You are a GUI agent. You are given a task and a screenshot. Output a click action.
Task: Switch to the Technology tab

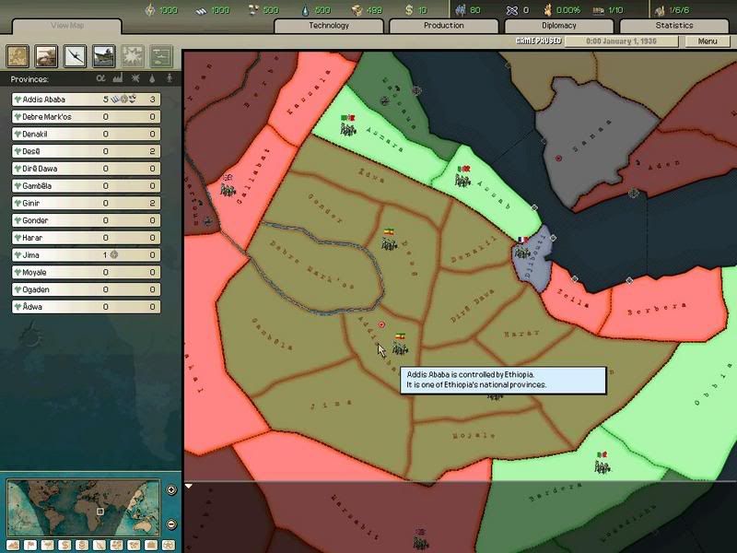click(x=329, y=26)
